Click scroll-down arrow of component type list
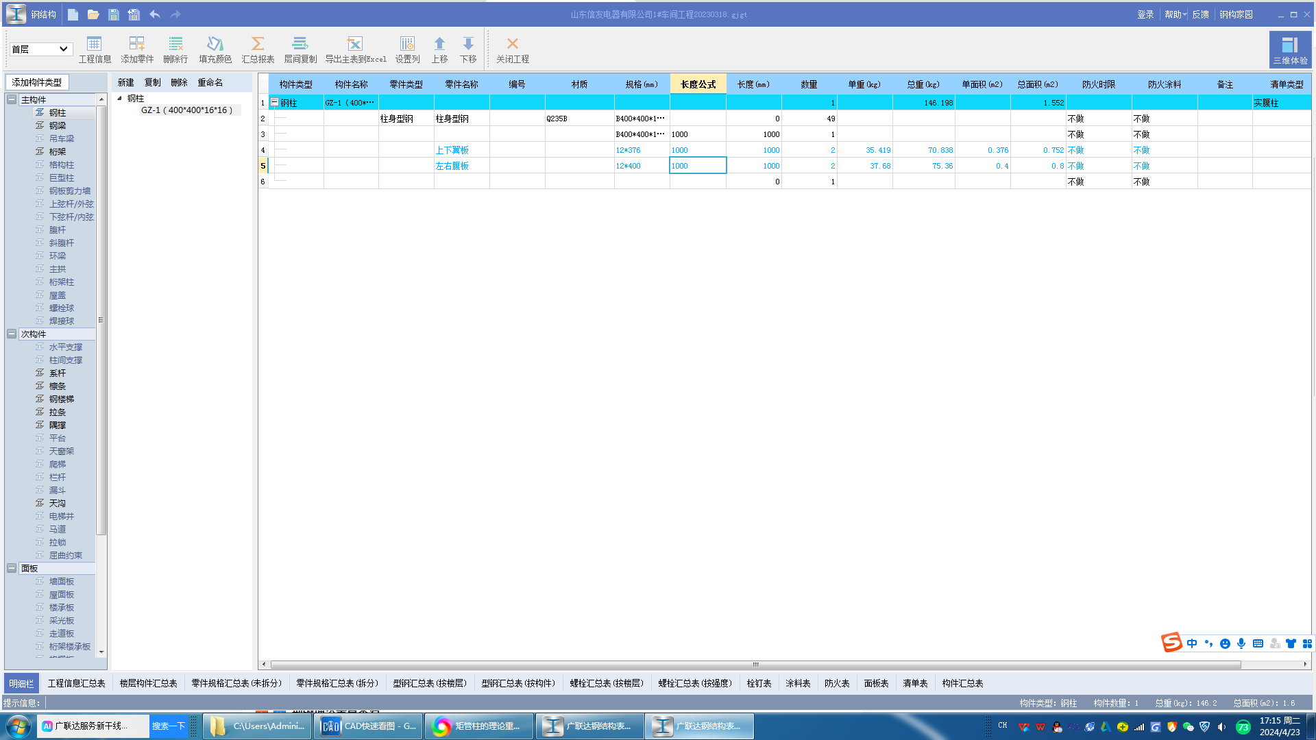Image resolution: width=1316 pixels, height=740 pixels. point(101,653)
